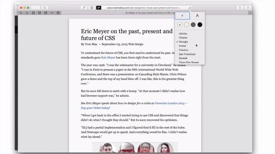Click the paragraph starting 'IE3 had a partial'
The image size is (275, 154).
click(134, 132)
